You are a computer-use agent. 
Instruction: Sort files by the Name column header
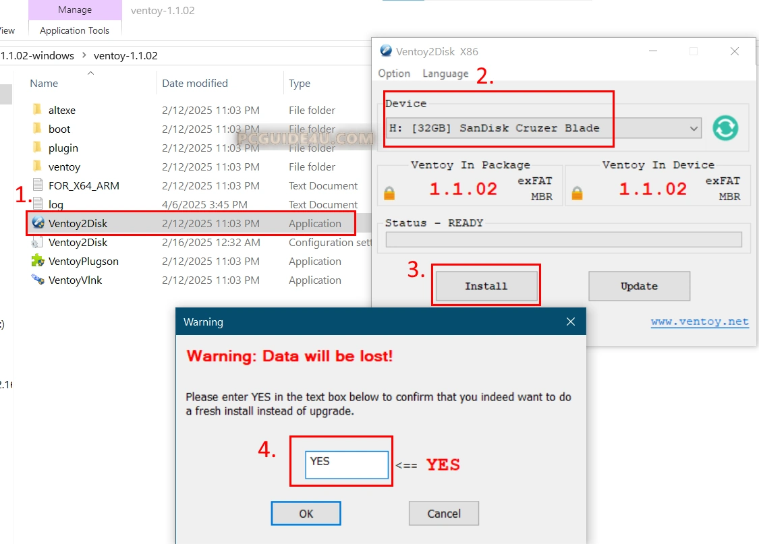click(x=44, y=84)
